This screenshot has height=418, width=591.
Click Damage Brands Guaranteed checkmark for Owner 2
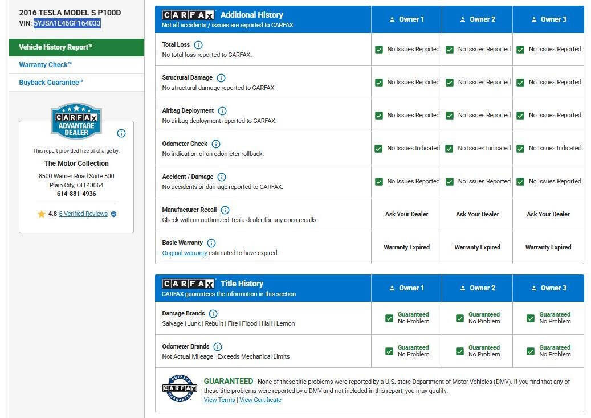click(460, 318)
